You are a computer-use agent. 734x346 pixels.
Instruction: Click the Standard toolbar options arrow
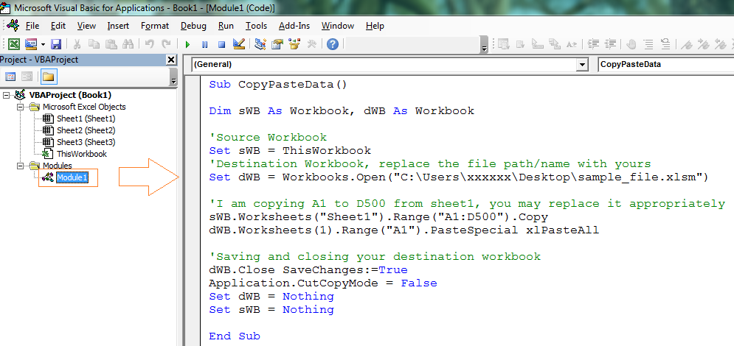tap(484, 46)
